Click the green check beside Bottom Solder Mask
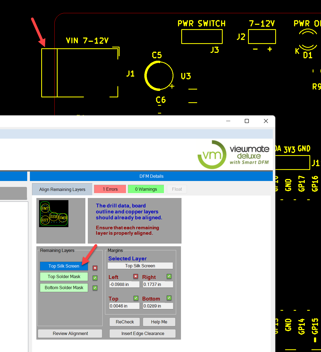 [95, 288]
